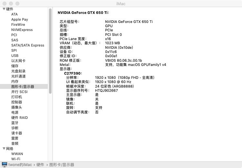Click the VRAM value 1023 MB

[112, 43]
